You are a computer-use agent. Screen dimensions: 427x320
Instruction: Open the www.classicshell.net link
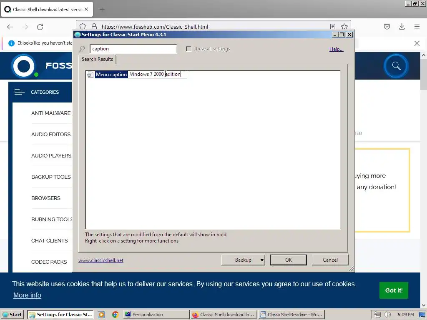(x=101, y=260)
